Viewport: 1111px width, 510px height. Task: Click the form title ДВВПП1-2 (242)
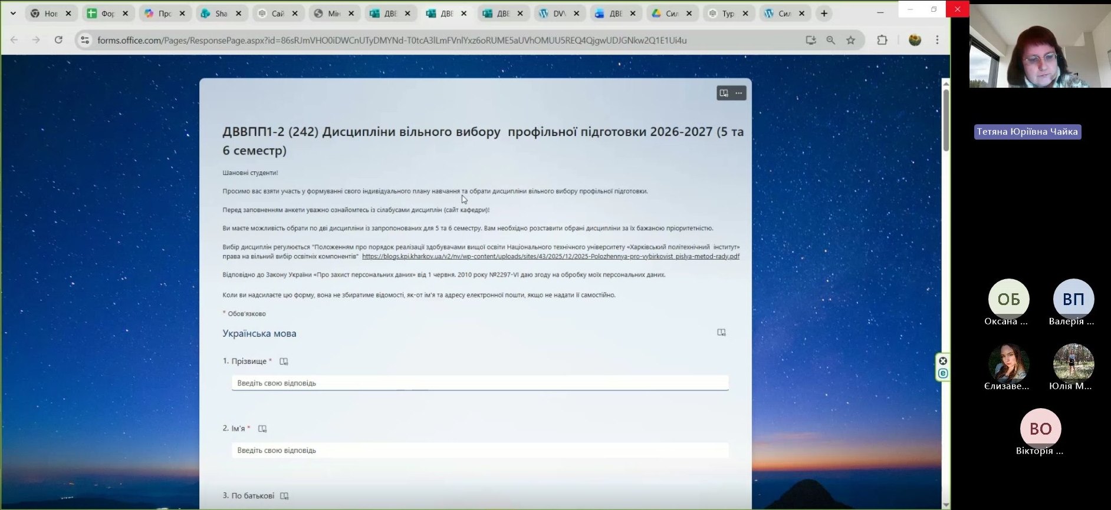pyautogui.click(x=483, y=141)
